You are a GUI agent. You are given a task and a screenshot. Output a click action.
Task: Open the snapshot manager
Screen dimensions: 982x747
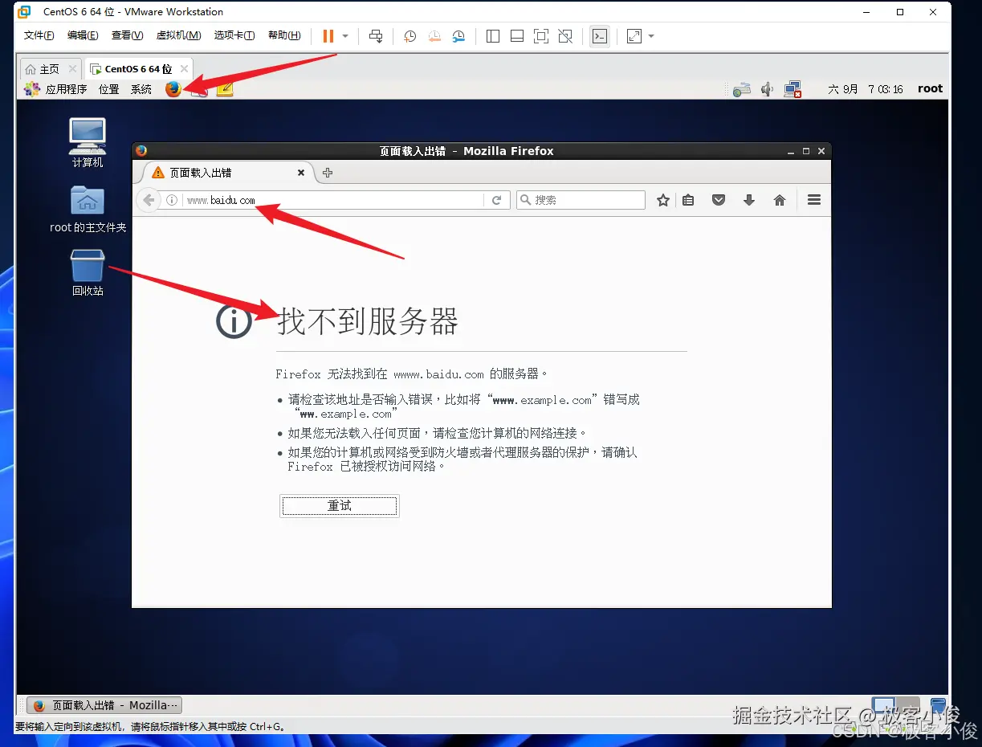[x=458, y=36]
